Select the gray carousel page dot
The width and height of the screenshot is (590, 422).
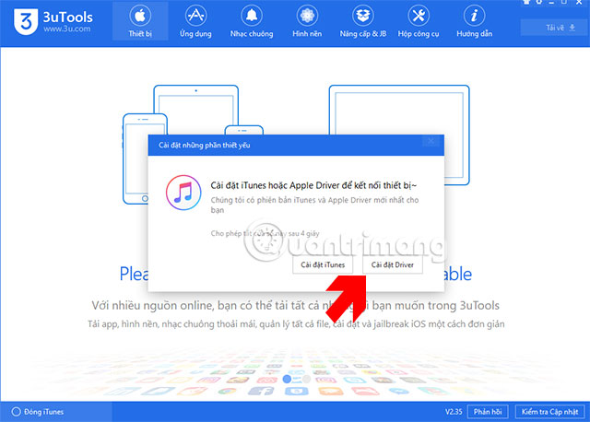click(306, 379)
